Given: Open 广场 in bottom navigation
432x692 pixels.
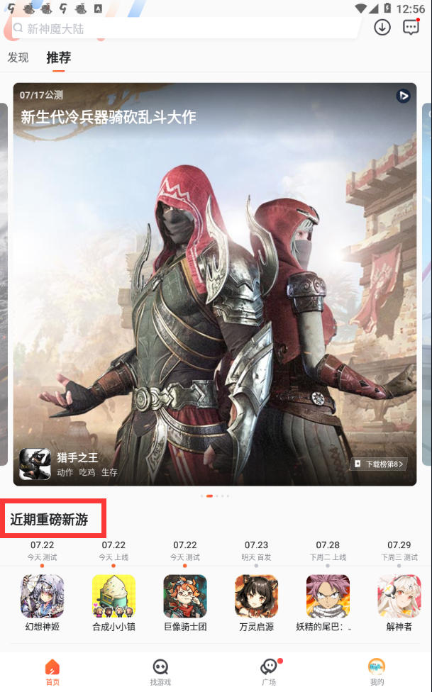Looking at the screenshot, I should 269,673.
